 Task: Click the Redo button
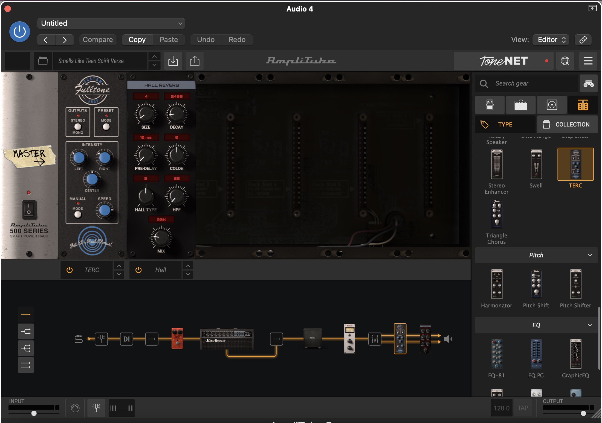pyautogui.click(x=237, y=40)
